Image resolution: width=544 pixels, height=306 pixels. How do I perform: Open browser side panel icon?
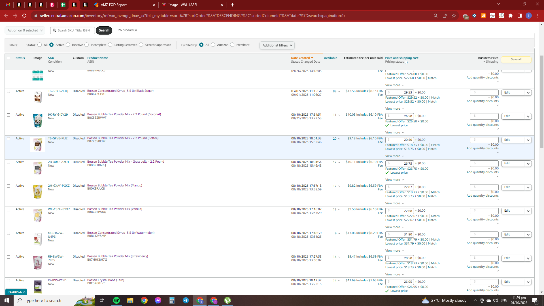[520, 16]
